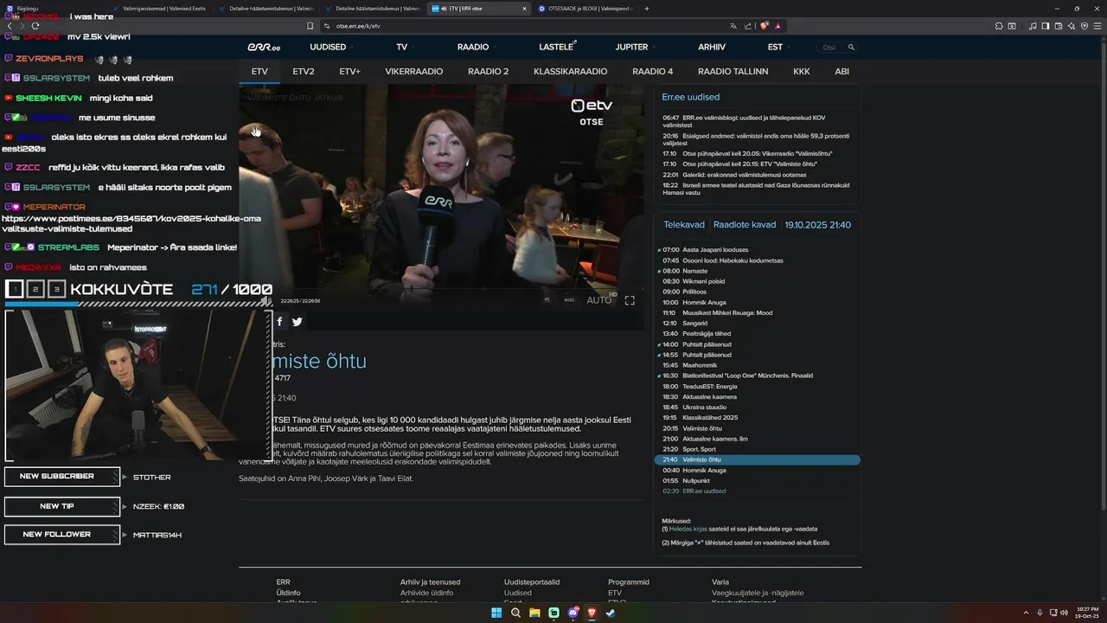Open the KKK help tab
The image size is (1107, 623).
pyautogui.click(x=802, y=71)
